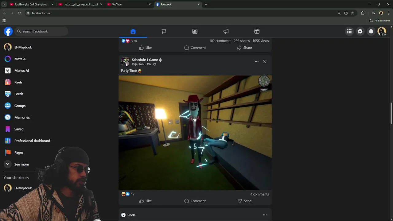
Task: Like the upper post
Action: tap(145, 48)
